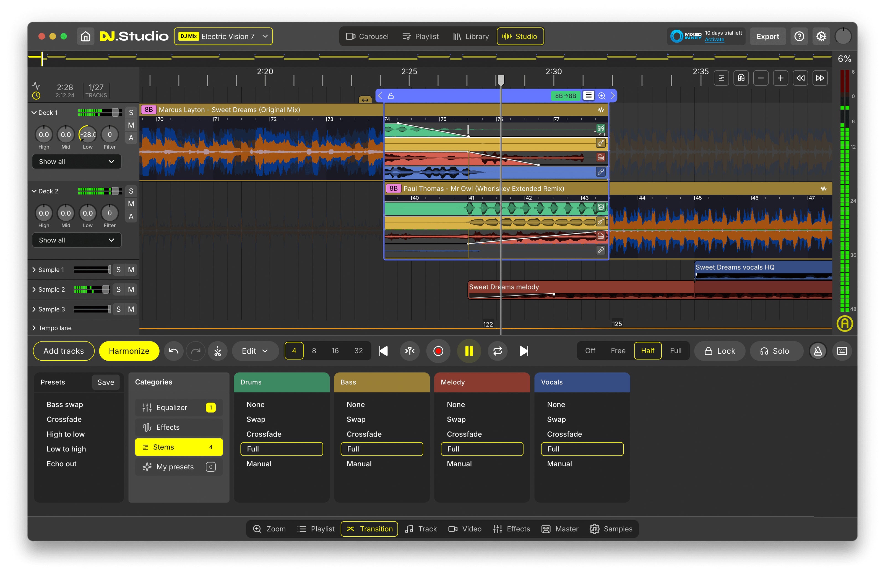
Task: Click the snap magnet icon above timeline
Action: (741, 78)
